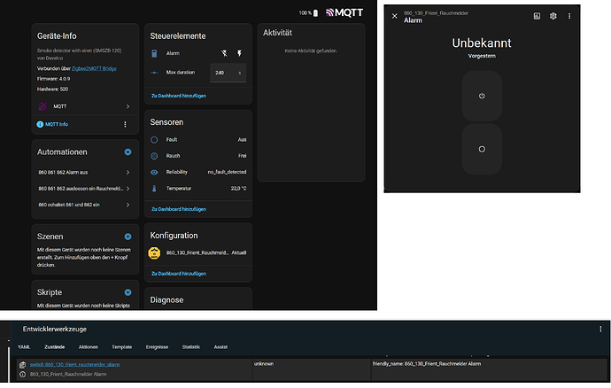The width and height of the screenshot is (611, 388).
Task: Add a new automation with plus icon
Action: [x=128, y=152]
